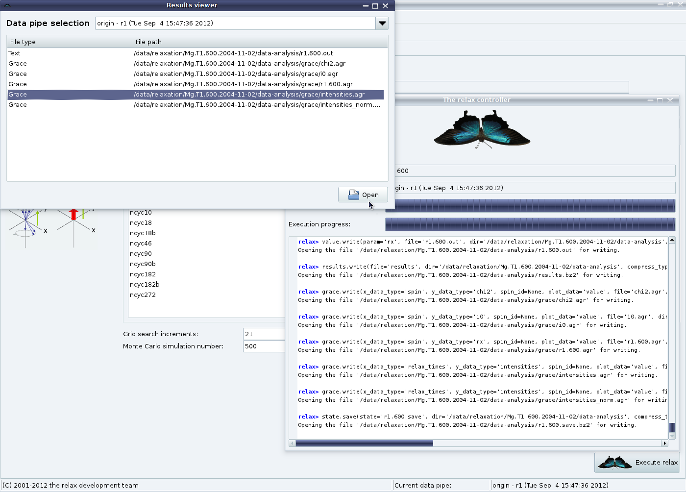This screenshot has width=686, height=492.
Task: Click the Results viewer title bar icon
Action: tap(7, 5)
